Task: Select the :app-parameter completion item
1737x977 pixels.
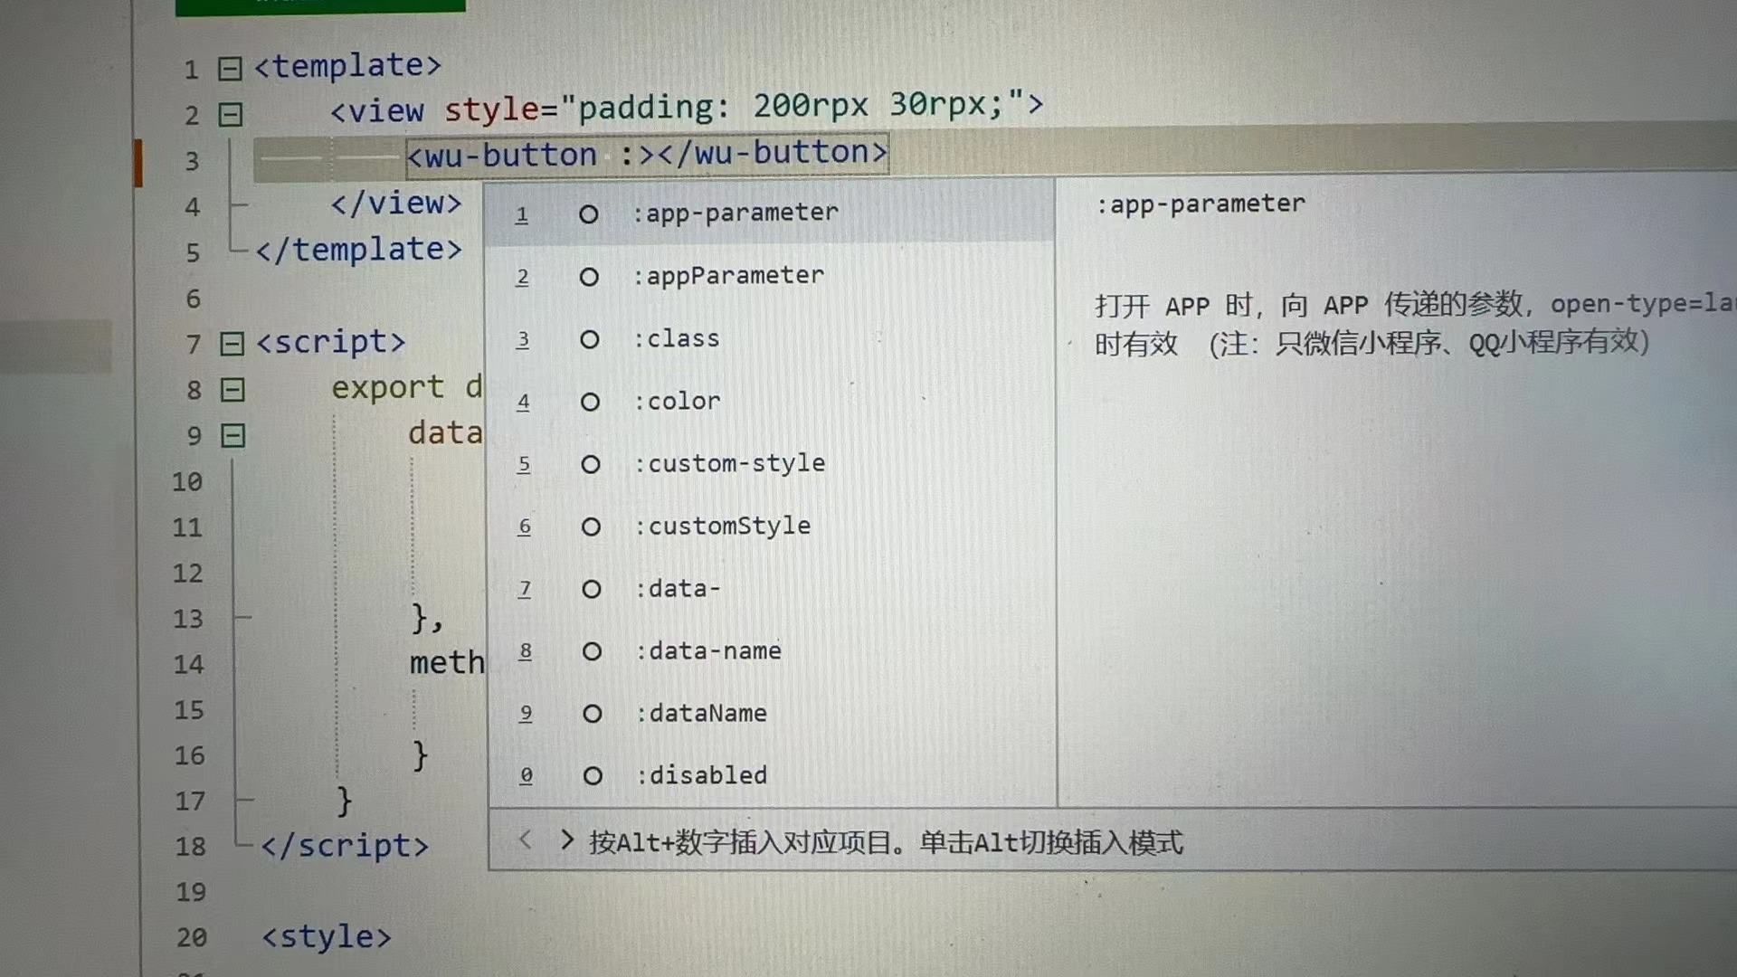Action: click(x=770, y=213)
